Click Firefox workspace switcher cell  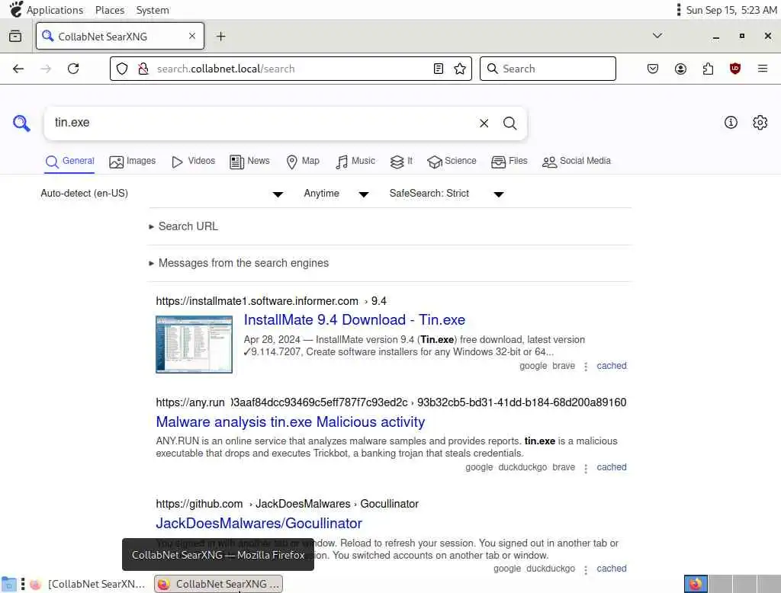pyautogui.click(x=696, y=584)
